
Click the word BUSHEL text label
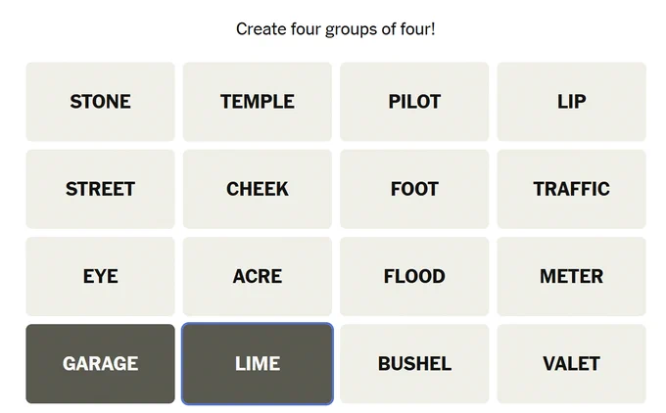click(x=414, y=364)
